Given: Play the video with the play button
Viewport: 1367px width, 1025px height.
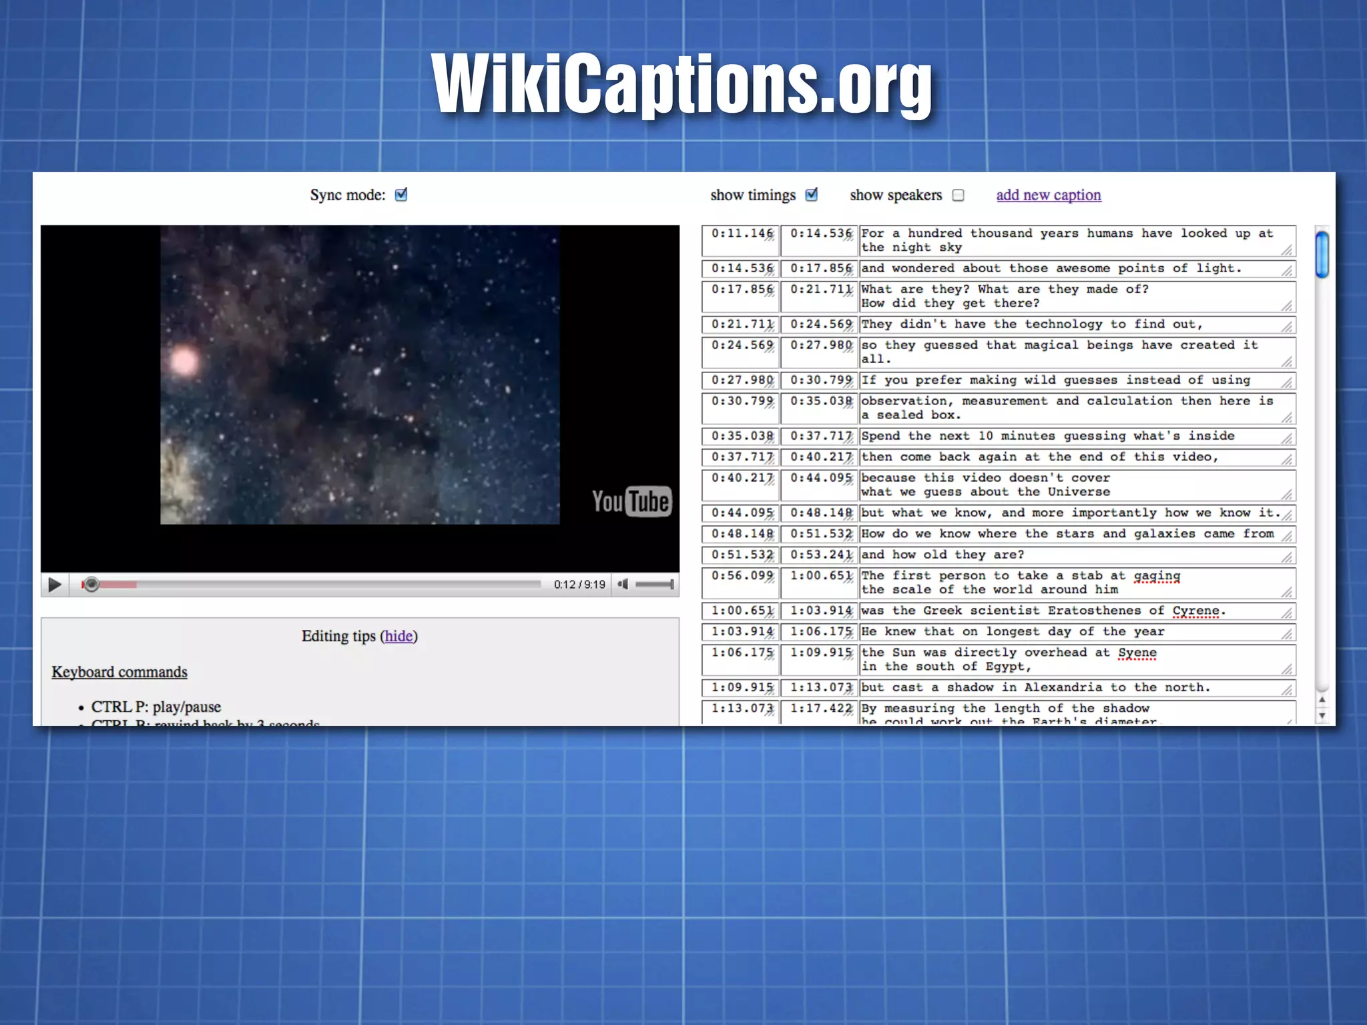Looking at the screenshot, I should (55, 585).
